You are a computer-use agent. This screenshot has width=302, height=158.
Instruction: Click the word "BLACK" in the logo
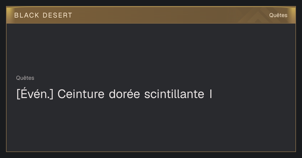[27, 15]
